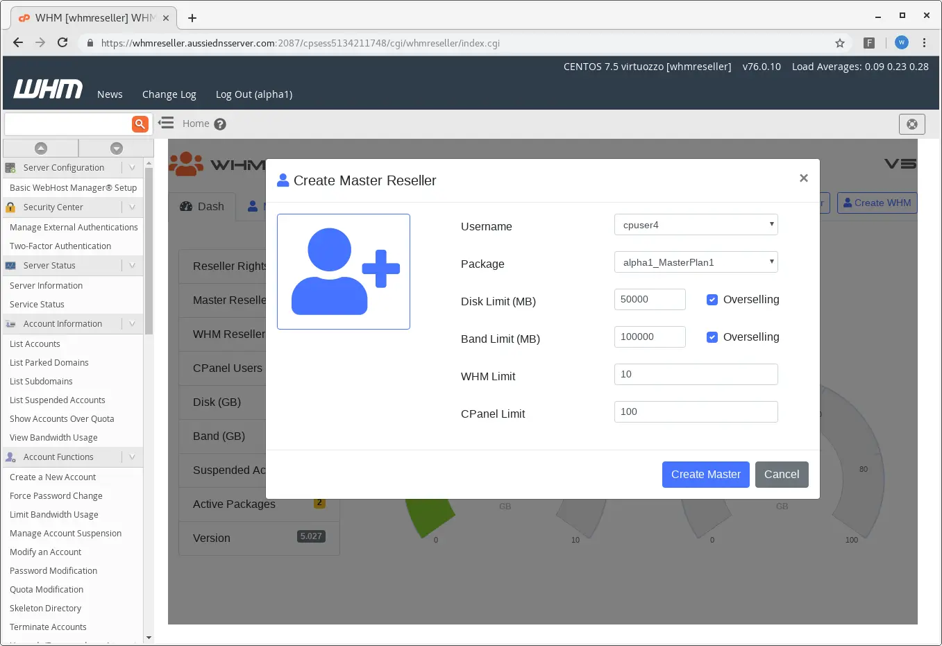Click the add-user avatar image
The height and width of the screenshot is (646, 942).
344,271
